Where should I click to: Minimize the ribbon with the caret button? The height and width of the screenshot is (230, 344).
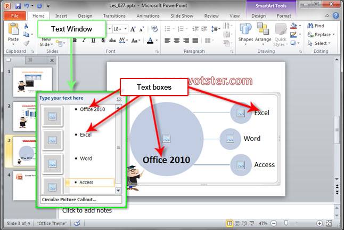pos(327,15)
